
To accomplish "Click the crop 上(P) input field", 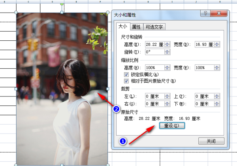I will (204, 96).
